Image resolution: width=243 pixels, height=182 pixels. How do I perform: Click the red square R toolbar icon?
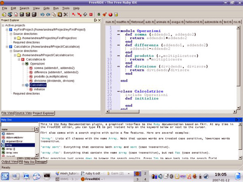coord(91,15)
